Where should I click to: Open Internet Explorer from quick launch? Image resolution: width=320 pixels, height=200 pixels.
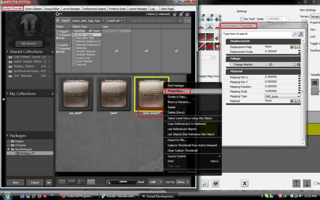tap(34, 196)
